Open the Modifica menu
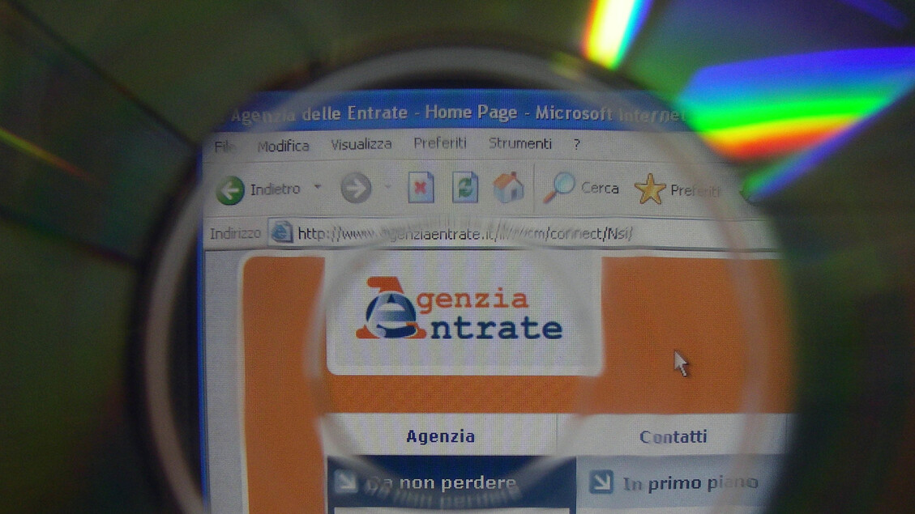915x514 pixels. tap(283, 146)
